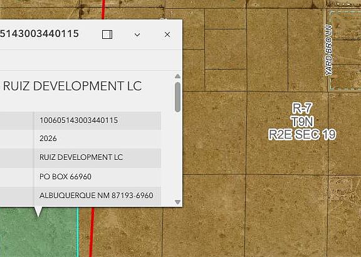Close the parcel information popup

(167, 34)
